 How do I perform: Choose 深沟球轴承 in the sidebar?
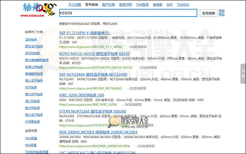click(33, 53)
